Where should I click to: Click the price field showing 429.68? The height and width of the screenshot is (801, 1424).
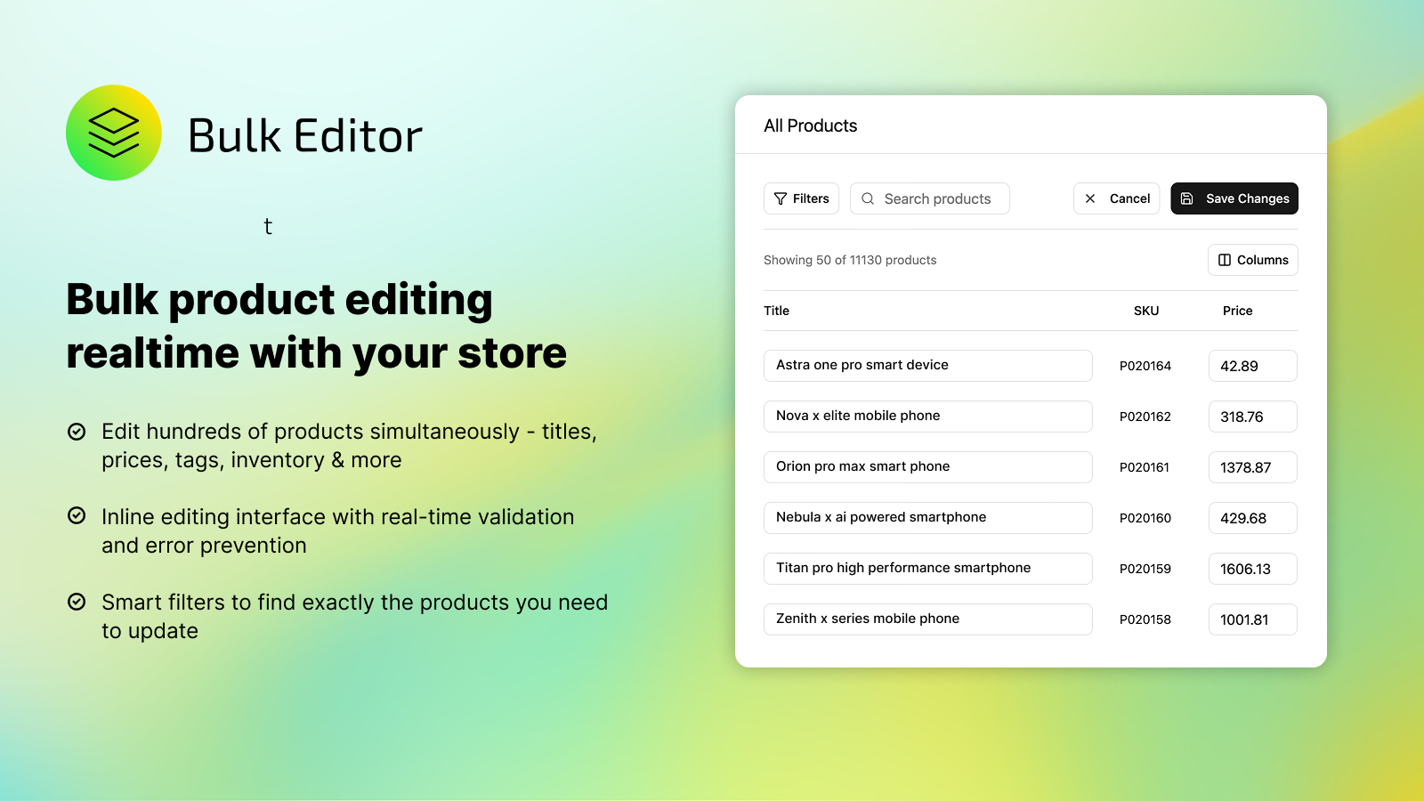click(x=1253, y=518)
